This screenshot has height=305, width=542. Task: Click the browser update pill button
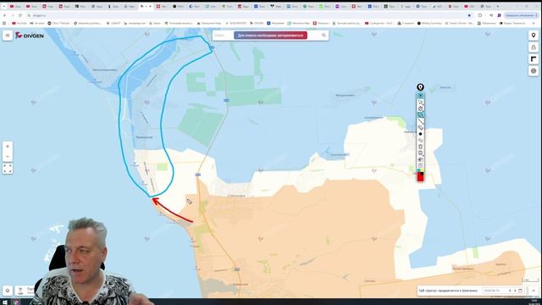[x=522, y=15]
